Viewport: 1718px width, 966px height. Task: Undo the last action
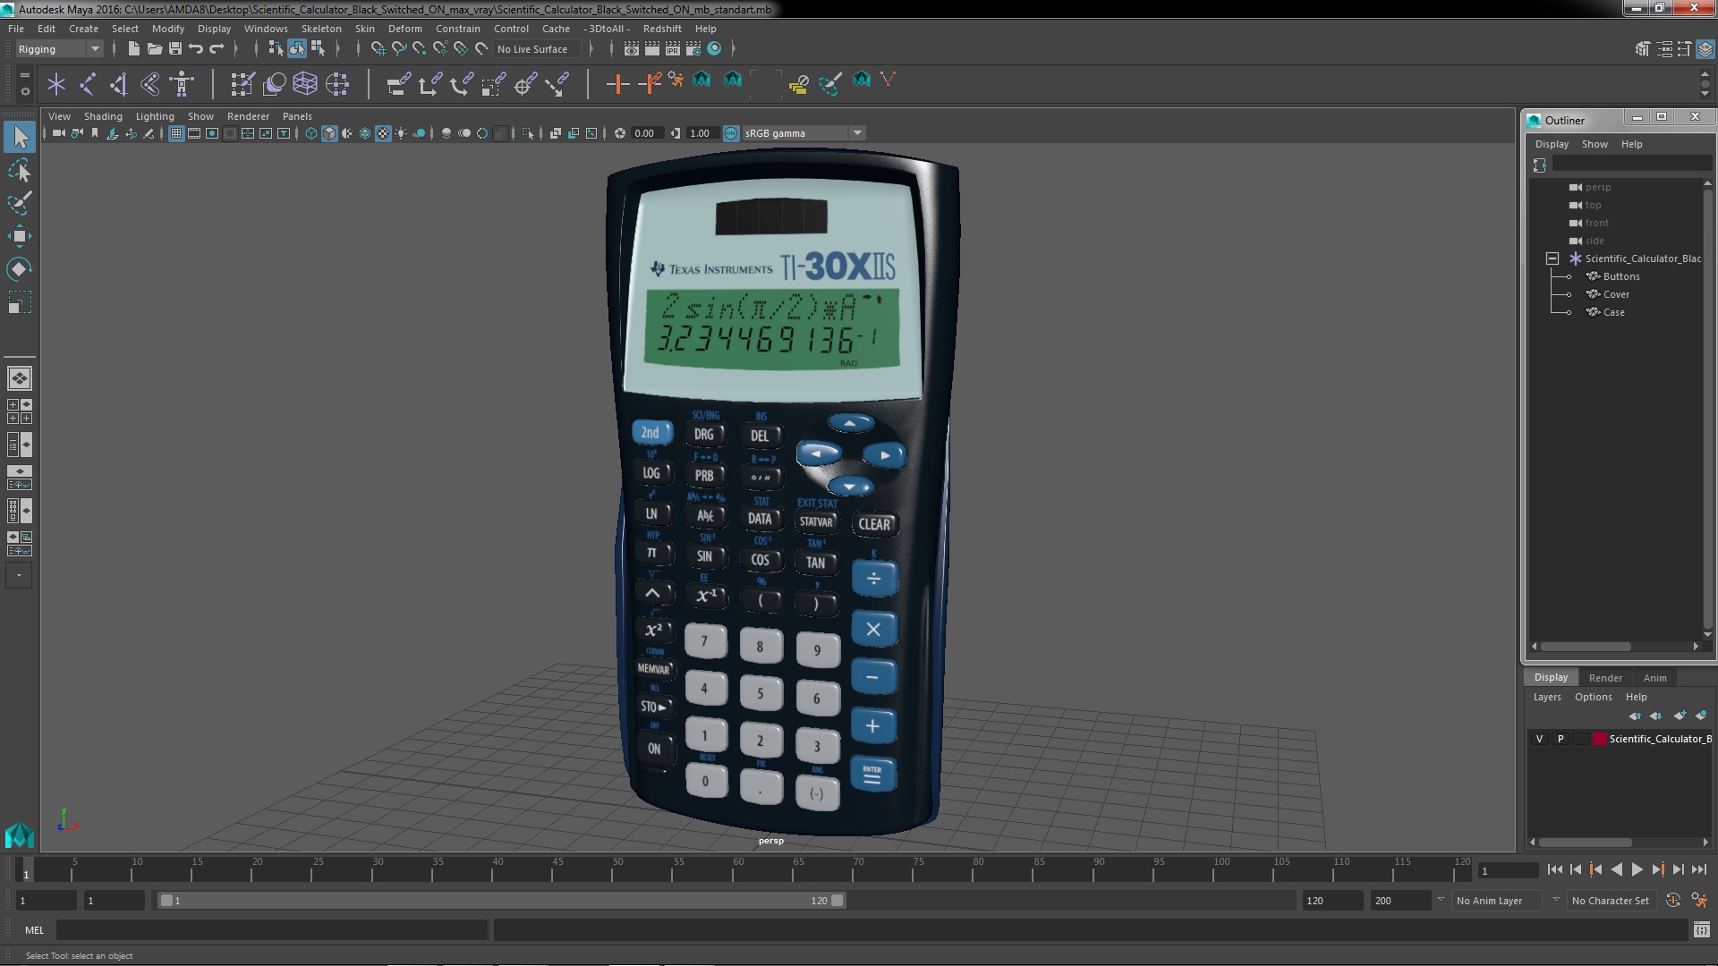(x=196, y=49)
